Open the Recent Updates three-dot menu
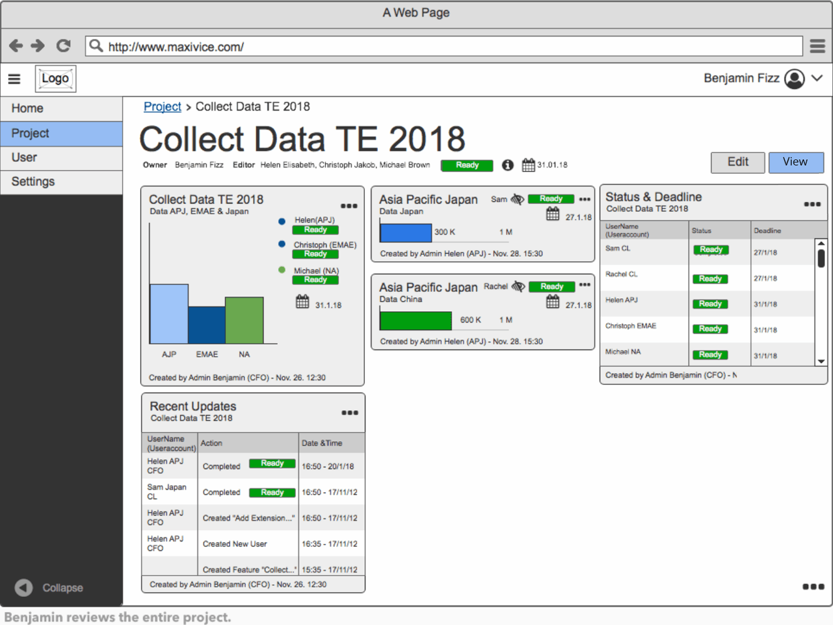The height and width of the screenshot is (625, 833). click(350, 412)
